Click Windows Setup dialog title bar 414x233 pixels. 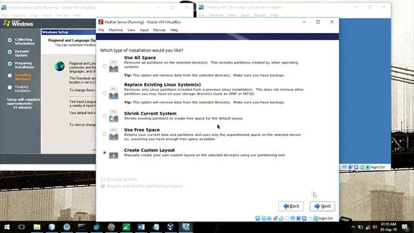tap(69, 32)
